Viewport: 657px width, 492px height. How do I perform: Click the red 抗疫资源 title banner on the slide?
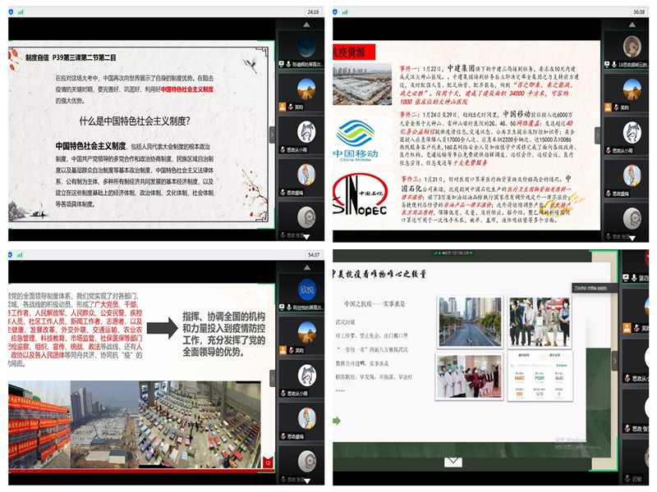coord(353,51)
